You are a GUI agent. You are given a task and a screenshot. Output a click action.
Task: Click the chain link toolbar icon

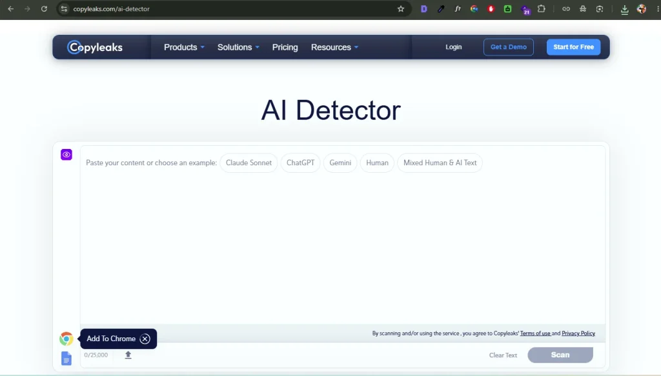[x=566, y=8]
